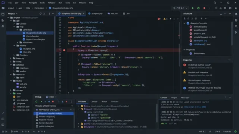Viewport: 239px width, 134px height.
Task: Minimize the Structure panel with the dash icon
Action: pyautogui.click(x=230, y=14)
